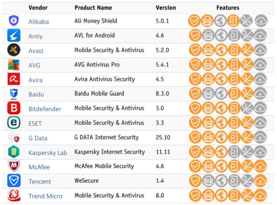Viewport: 277px width, 205px height.
Task: Follow the G Data vendor link
Action: [38, 138]
